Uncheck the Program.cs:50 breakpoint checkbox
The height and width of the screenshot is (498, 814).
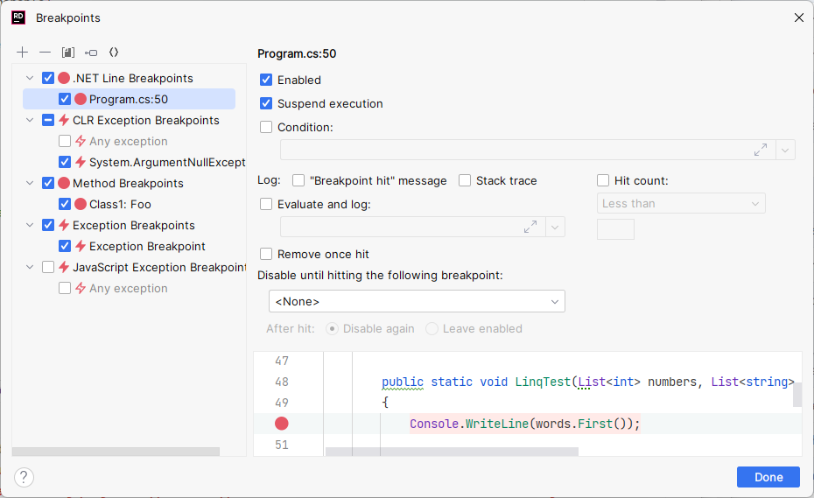tap(65, 99)
